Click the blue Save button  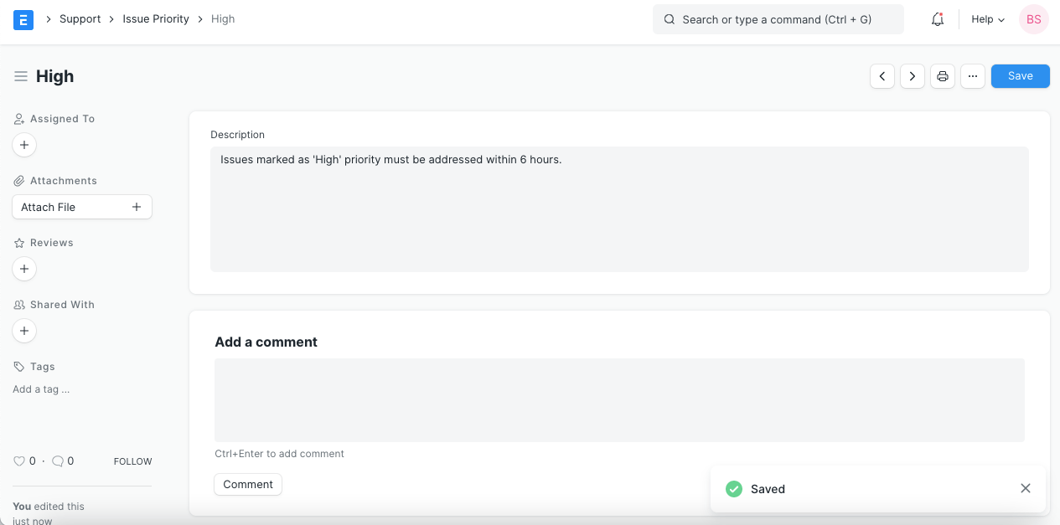(1020, 76)
